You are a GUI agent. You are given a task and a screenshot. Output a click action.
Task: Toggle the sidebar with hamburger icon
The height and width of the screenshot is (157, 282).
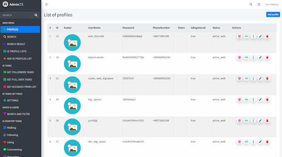(x=46, y=4)
